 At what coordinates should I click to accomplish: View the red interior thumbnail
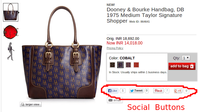[11, 32]
